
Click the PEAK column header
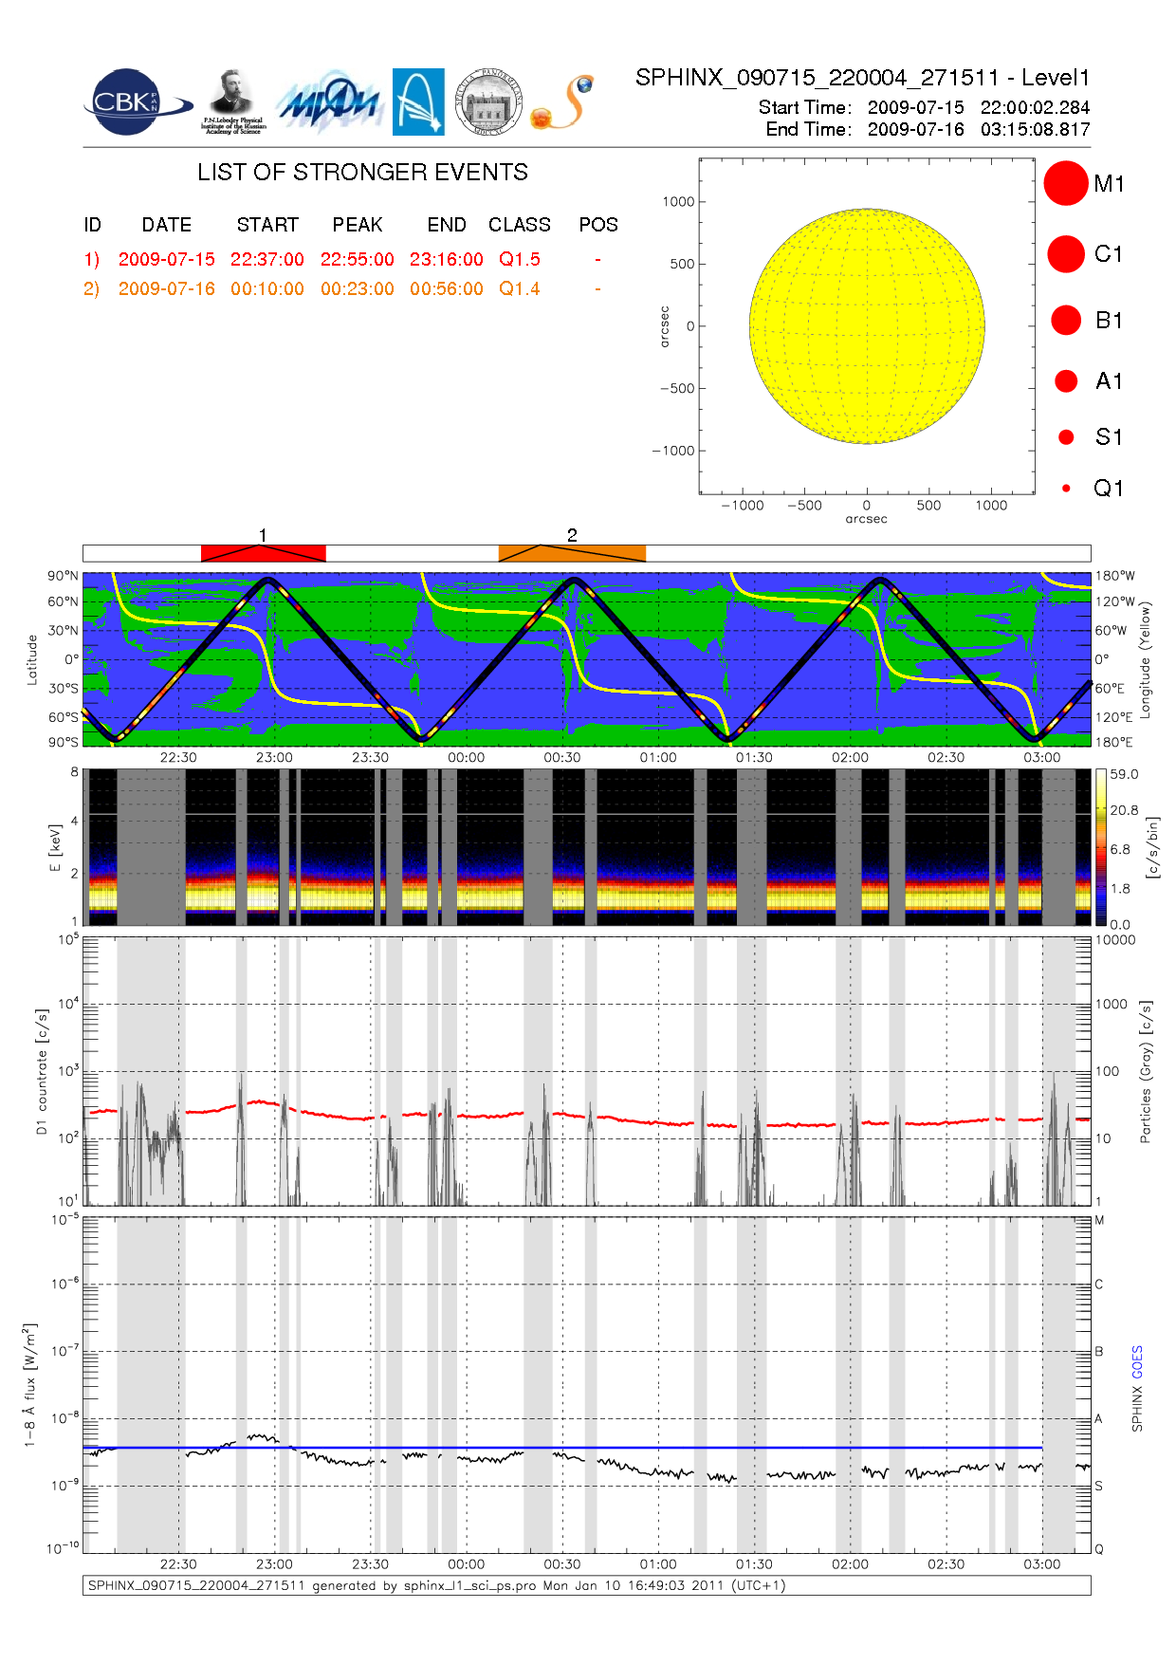coord(357,225)
